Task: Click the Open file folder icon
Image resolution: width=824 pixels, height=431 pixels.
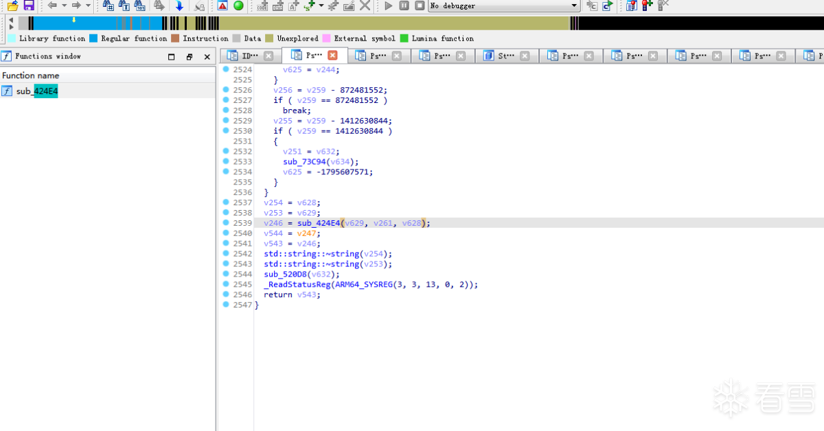Action: tap(12, 5)
